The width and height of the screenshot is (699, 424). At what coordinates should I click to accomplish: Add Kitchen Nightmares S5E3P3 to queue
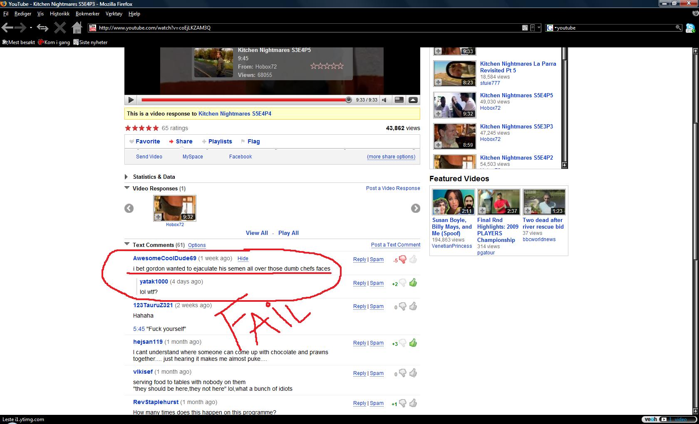click(x=438, y=145)
